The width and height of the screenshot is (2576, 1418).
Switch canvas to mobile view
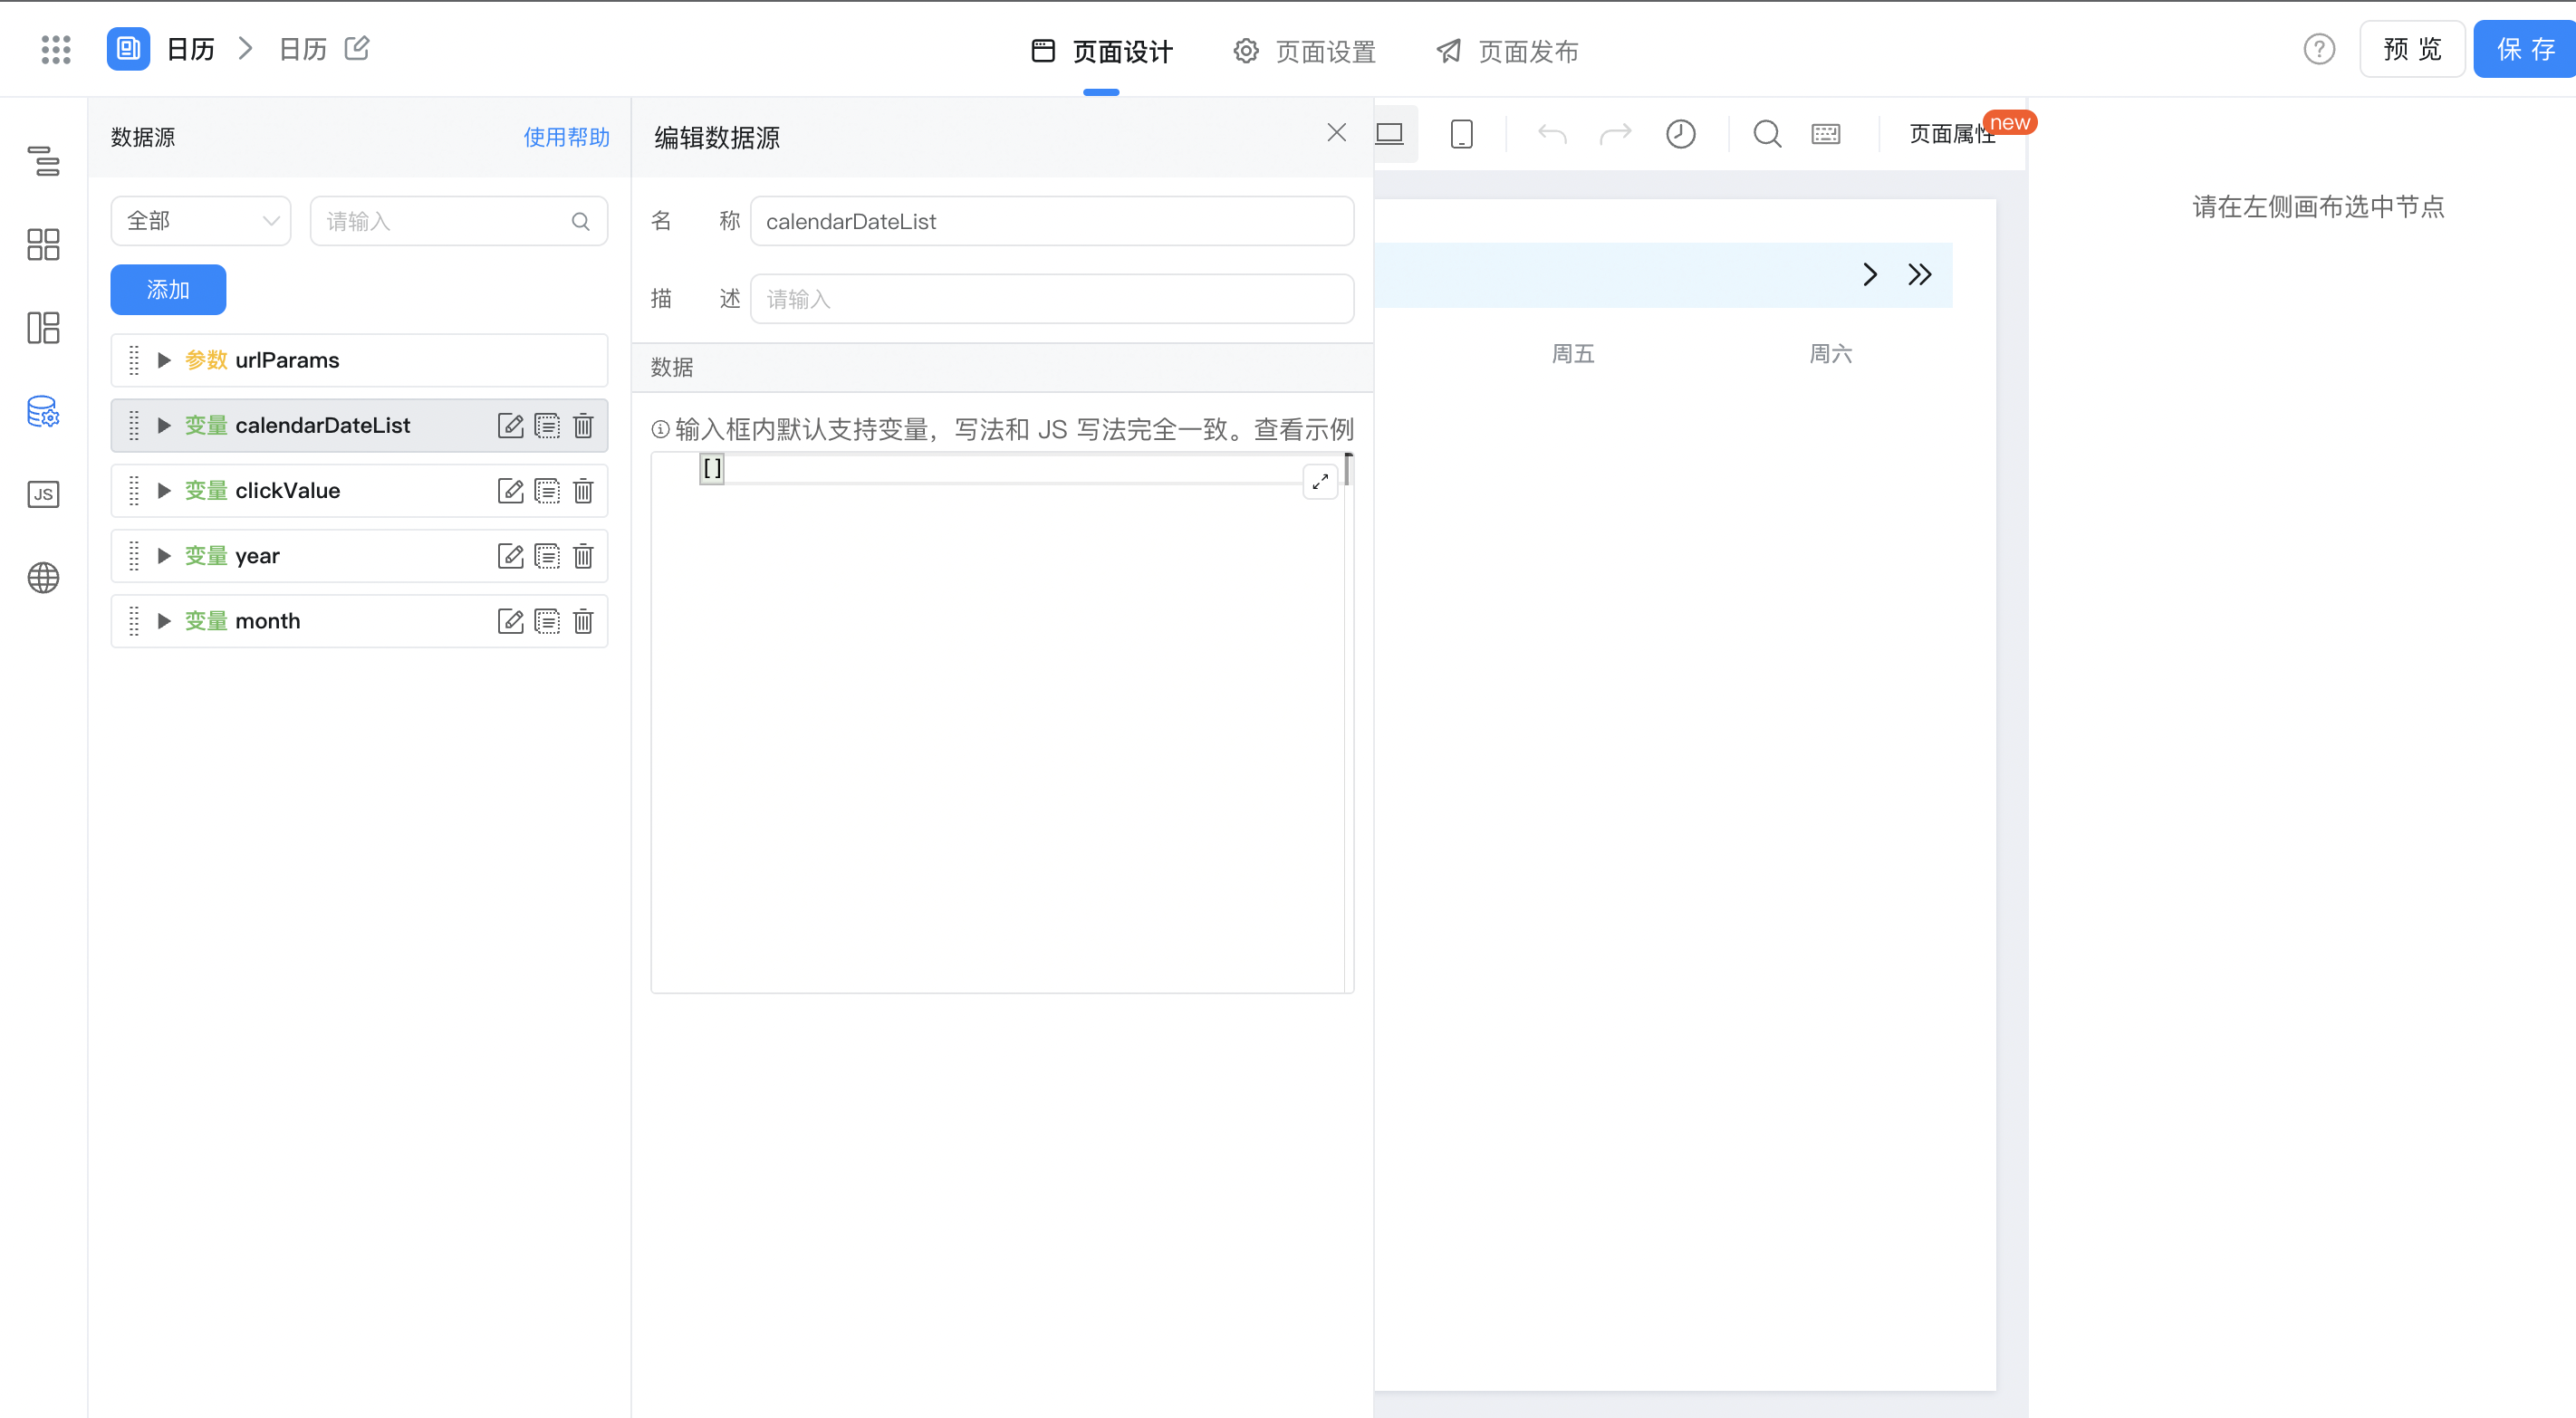pos(1461,134)
